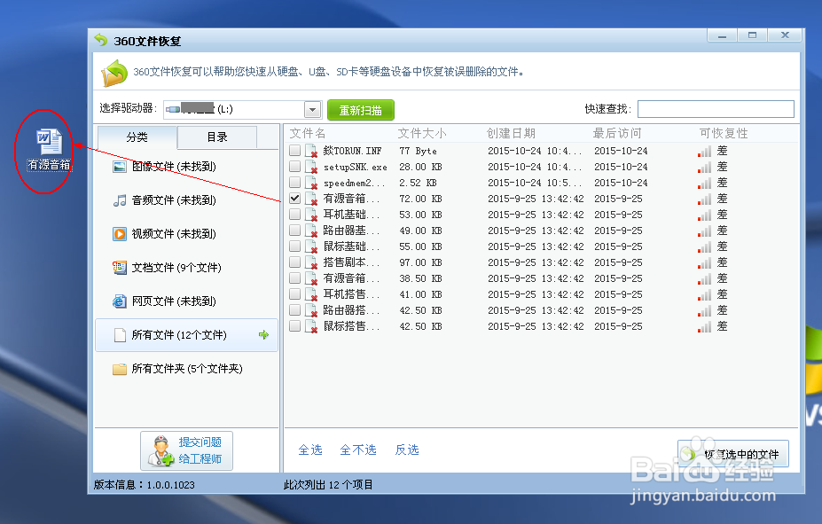This screenshot has width=822, height=524.
Task: Click the 音频文件 music note icon
Action: (x=120, y=200)
